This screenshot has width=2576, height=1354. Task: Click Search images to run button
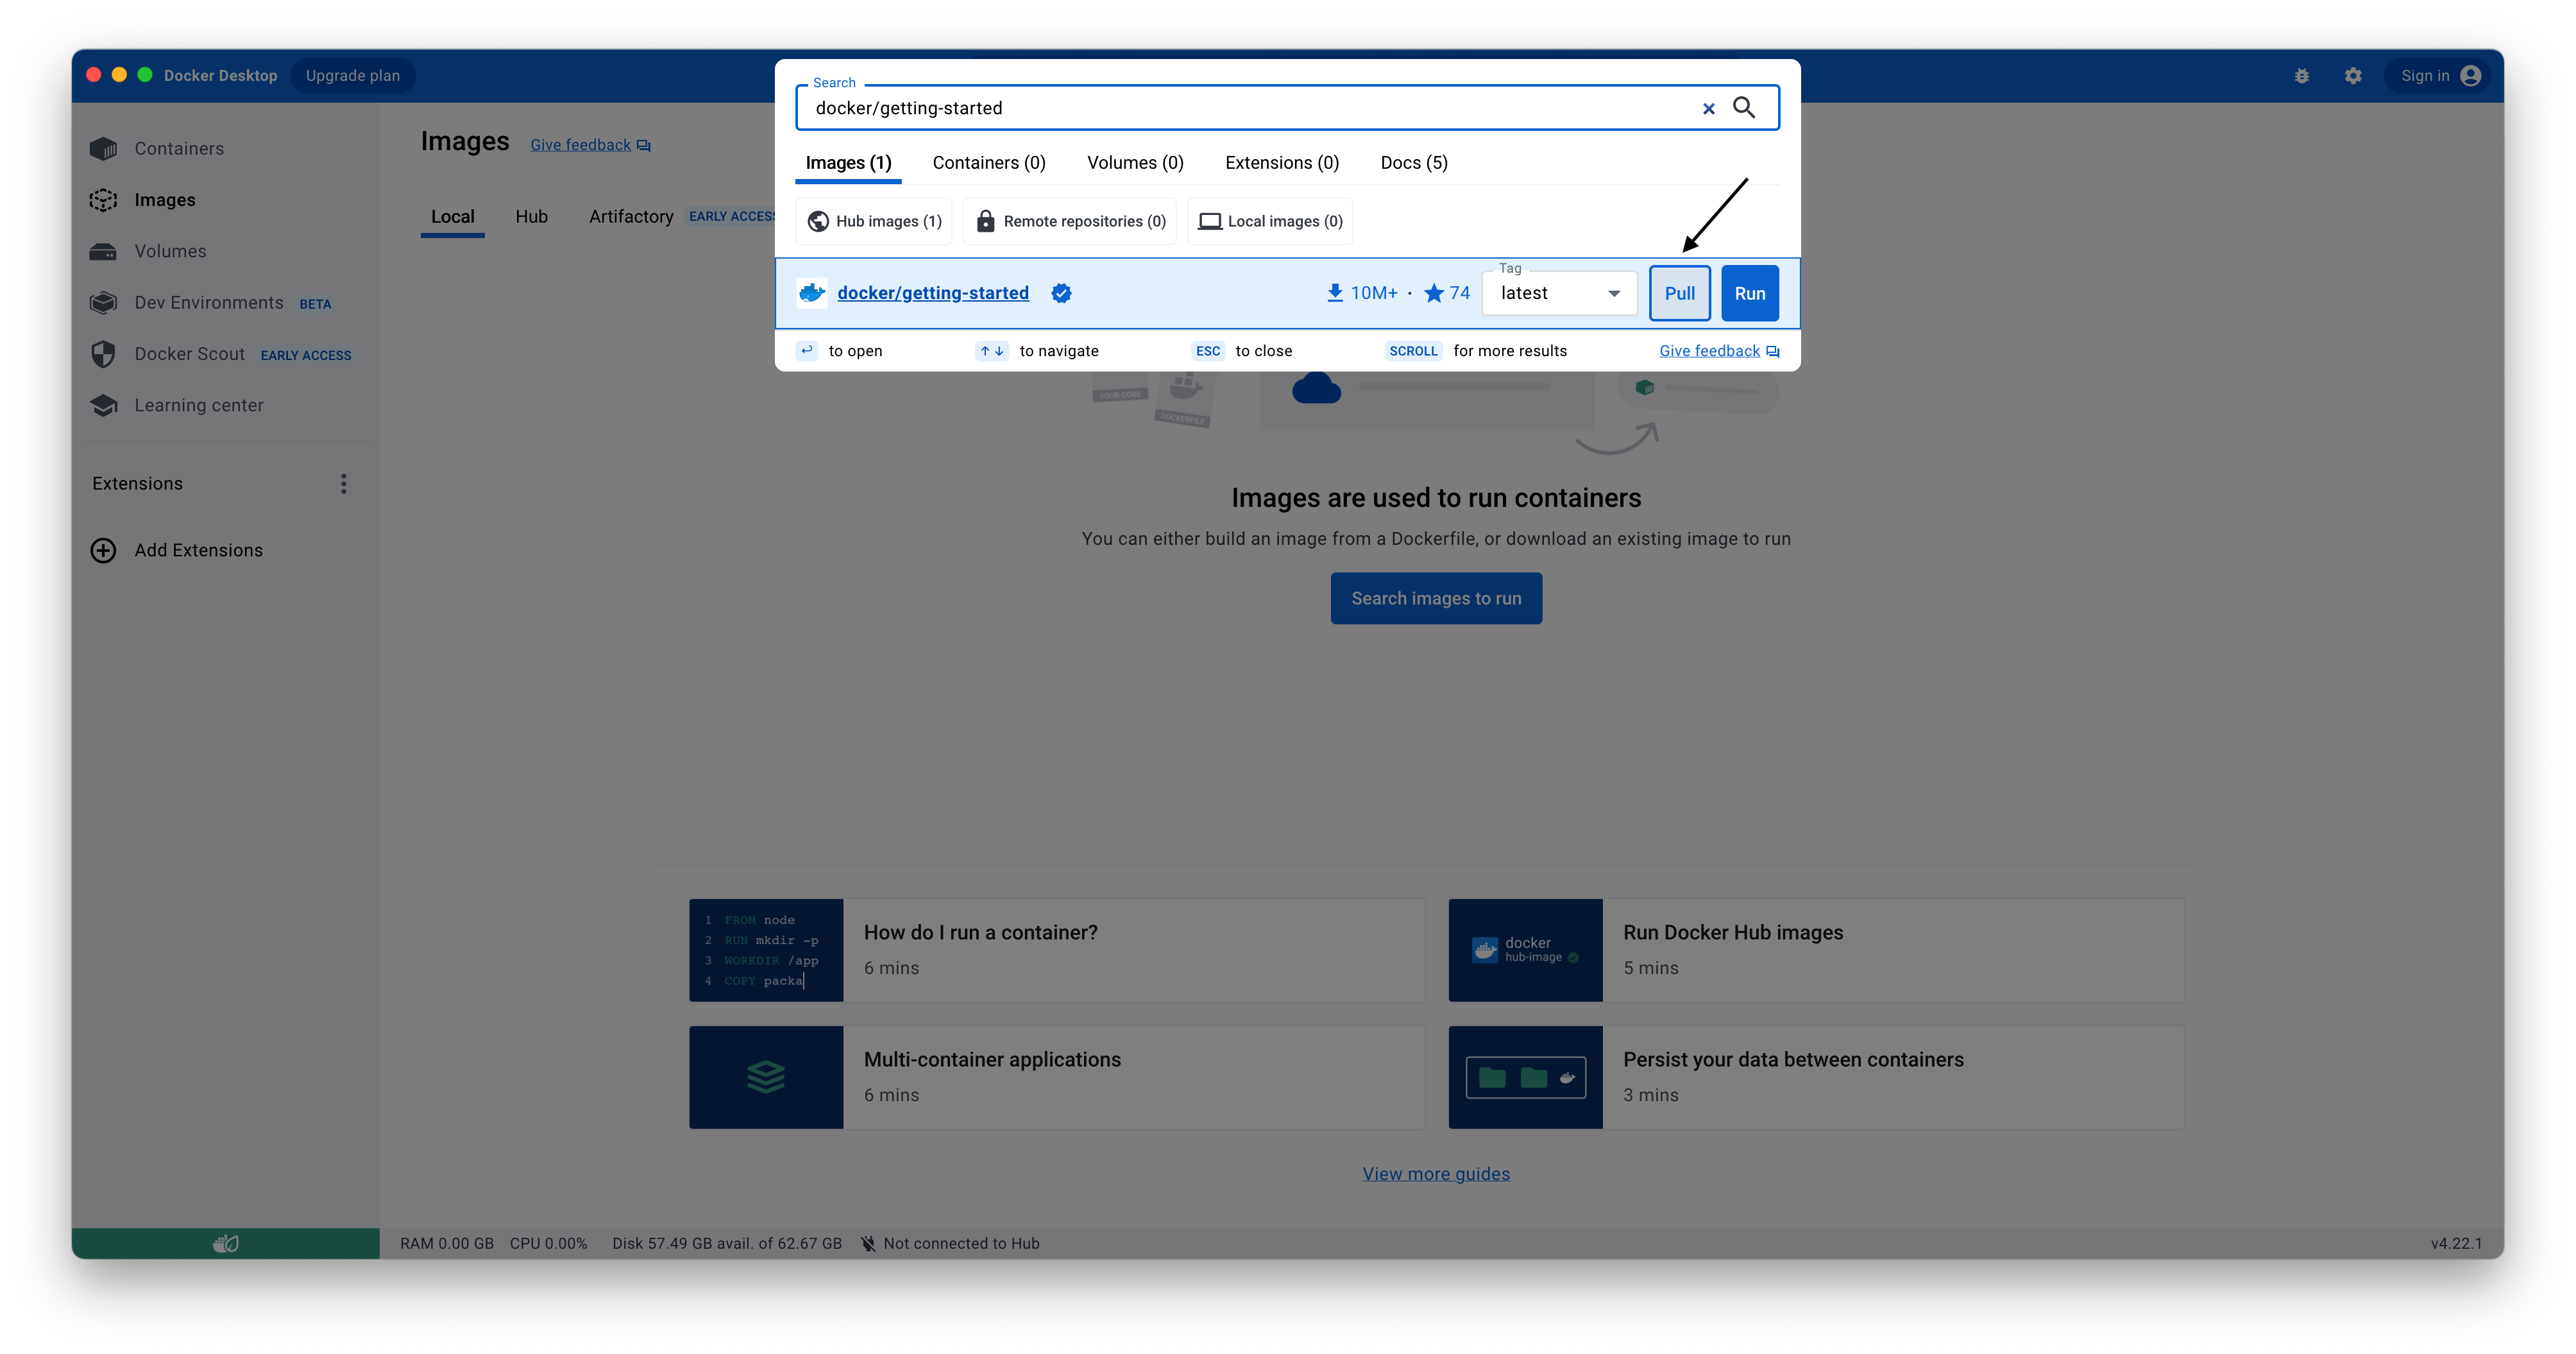[x=1435, y=599]
